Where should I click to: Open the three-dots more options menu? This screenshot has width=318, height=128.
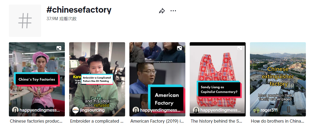click(x=173, y=11)
